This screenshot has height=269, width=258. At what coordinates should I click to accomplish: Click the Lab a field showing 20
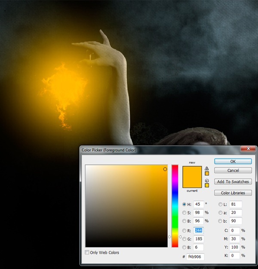point(236,213)
